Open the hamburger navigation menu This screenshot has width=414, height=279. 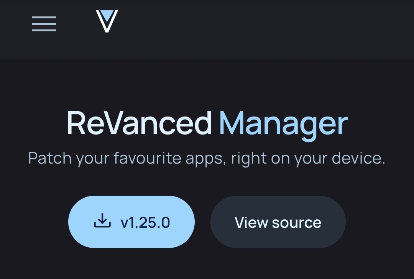pos(44,24)
